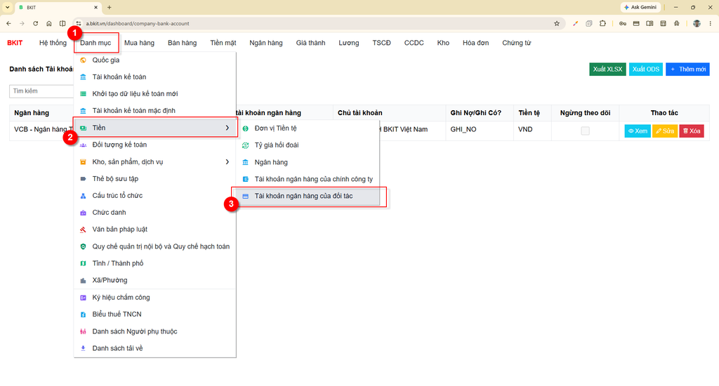Click the GHI_NO cell value
The height and width of the screenshot is (386, 719).
[x=463, y=130]
